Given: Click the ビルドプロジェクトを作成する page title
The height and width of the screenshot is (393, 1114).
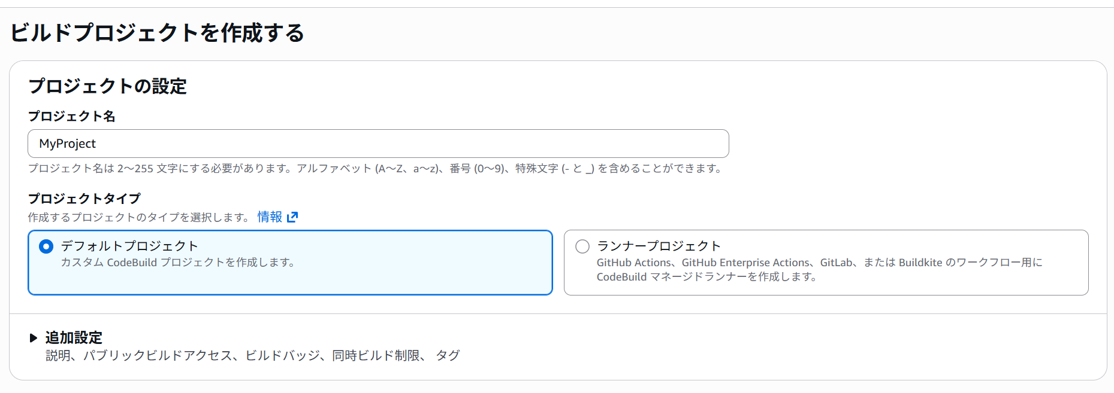Looking at the screenshot, I should tap(157, 33).
